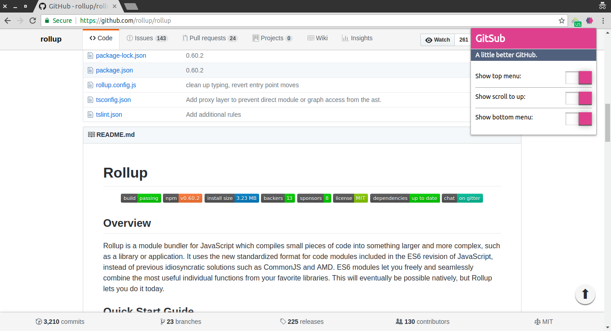Click the MIT license in bottom bar
The image size is (611, 331).
pos(543,322)
